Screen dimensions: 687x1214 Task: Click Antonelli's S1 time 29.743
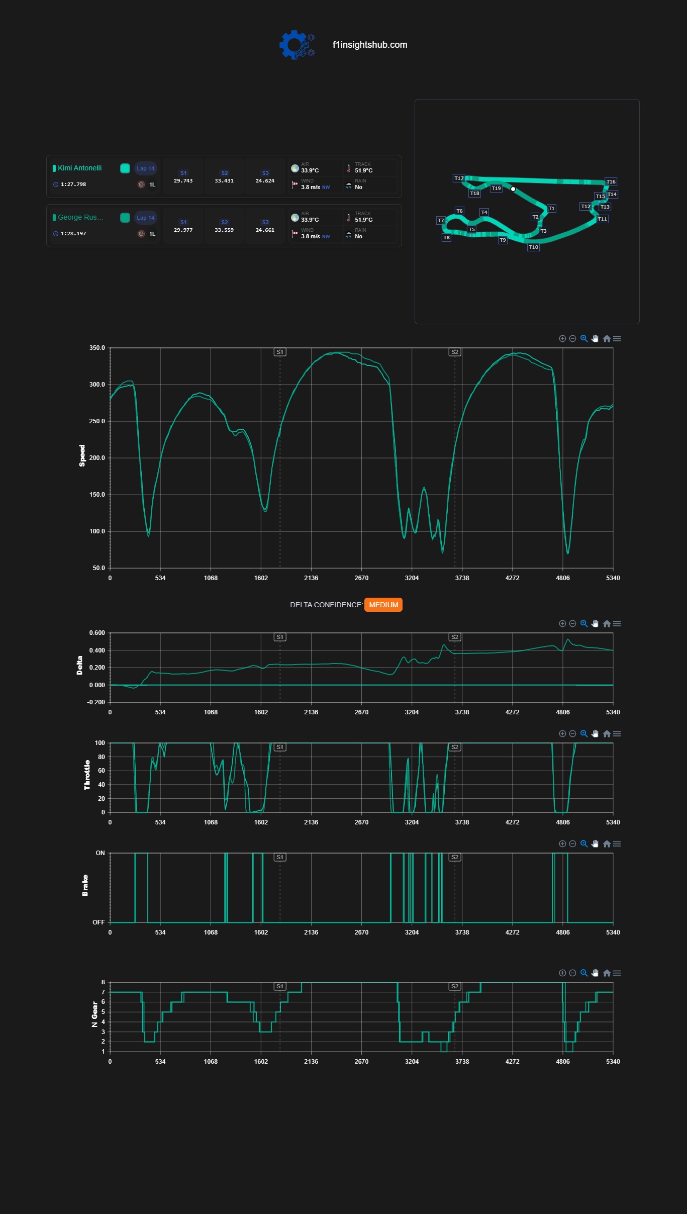click(x=183, y=181)
